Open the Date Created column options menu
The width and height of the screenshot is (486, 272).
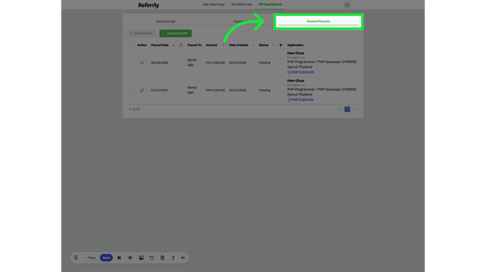pyautogui.click(x=253, y=45)
